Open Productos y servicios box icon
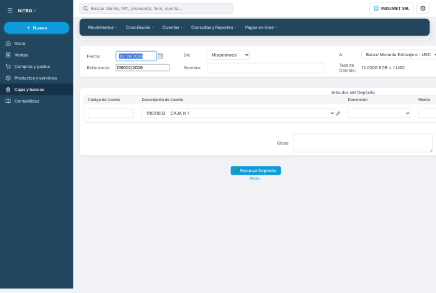The width and height of the screenshot is (436, 293). (x=8, y=78)
